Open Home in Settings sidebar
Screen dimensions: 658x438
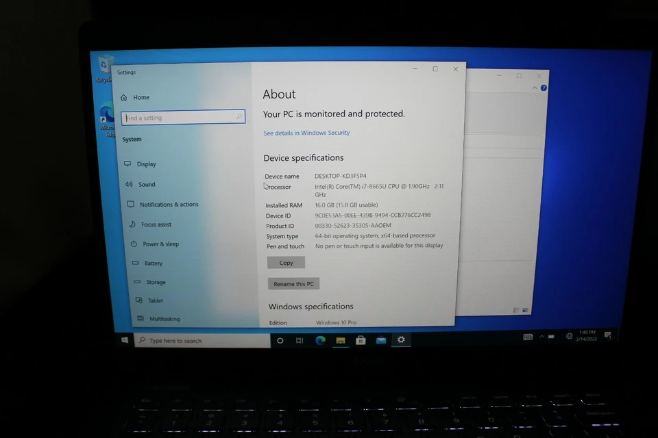[x=136, y=97]
